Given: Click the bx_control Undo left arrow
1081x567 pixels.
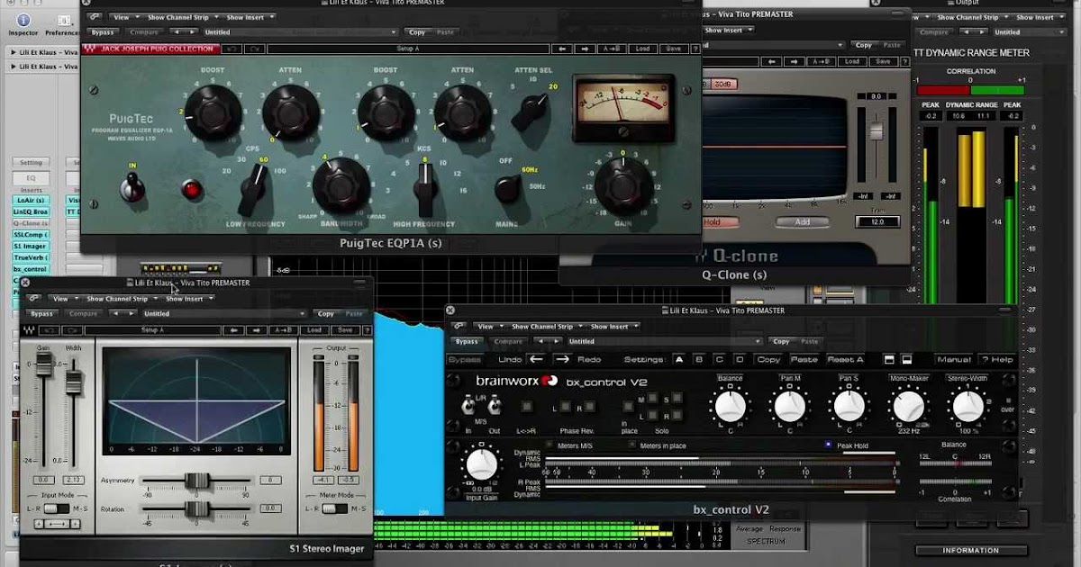Looking at the screenshot, I should click(537, 359).
